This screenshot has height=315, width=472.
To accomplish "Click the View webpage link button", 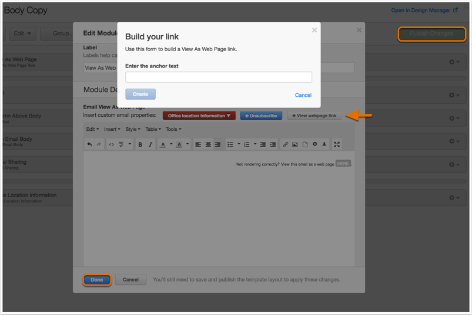I will [314, 116].
